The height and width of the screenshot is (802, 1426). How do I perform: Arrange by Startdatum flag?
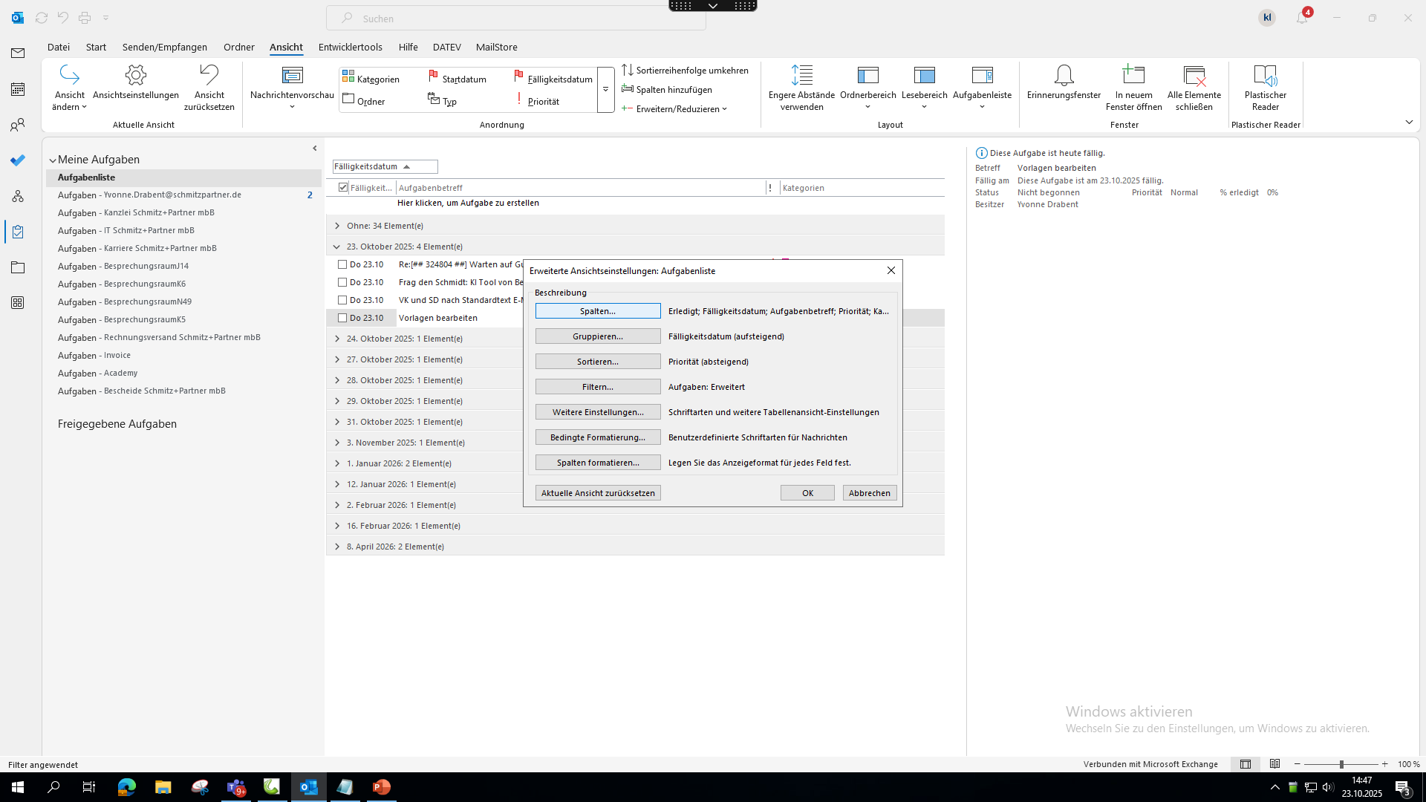tap(458, 79)
